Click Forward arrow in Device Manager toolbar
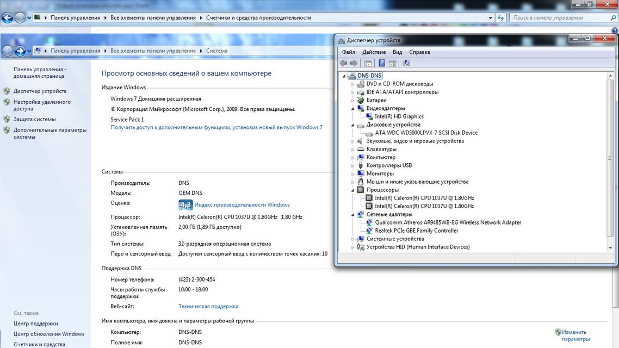 tap(354, 63)
